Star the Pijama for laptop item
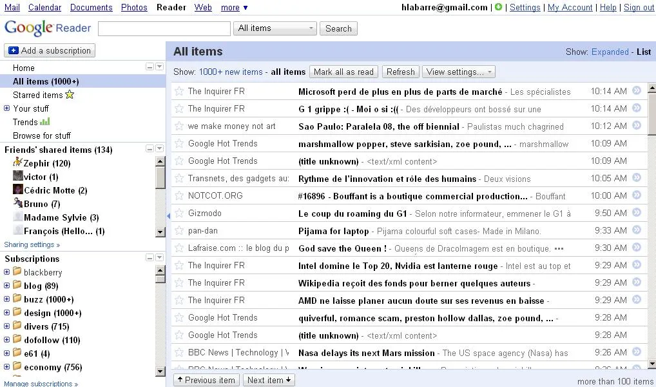Viewport: 656px width, 387px height. [x=179, y=231]
